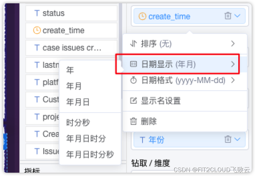The height and width of the screenshot is (176, 255).
Task: Click the text type icon beside status
Action: [x=37, y=13]
